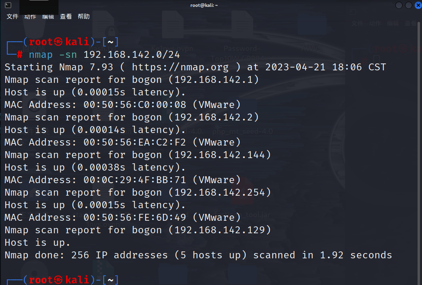Click the blue close window button
422x285 pixels.
point(418,5)
